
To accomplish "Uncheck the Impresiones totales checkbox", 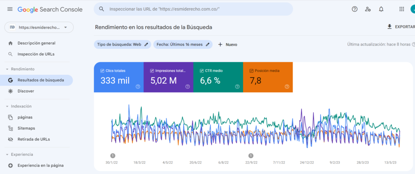I will (152, 71).
